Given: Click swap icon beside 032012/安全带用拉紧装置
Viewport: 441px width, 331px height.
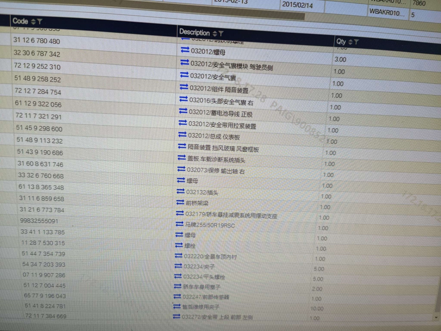Looking at the screenshot, I should [183, 123].
